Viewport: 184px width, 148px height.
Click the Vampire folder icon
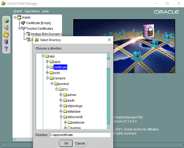tap(51, 78)
